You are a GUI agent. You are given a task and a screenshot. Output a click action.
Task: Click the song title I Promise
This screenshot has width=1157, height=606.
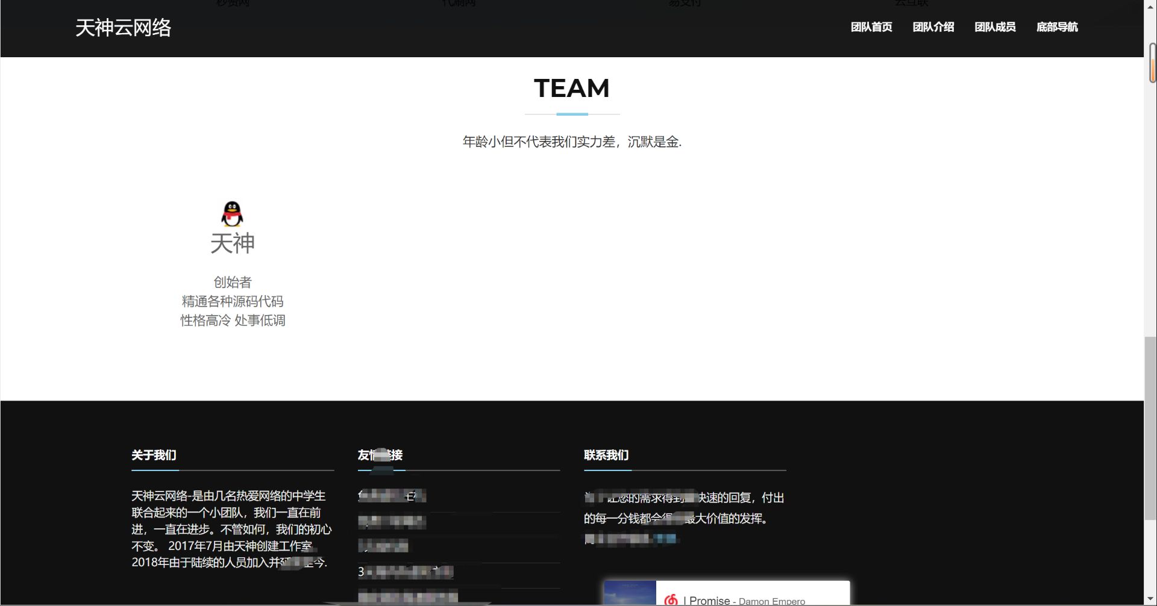pyautogui.click(x=709, y=601)
